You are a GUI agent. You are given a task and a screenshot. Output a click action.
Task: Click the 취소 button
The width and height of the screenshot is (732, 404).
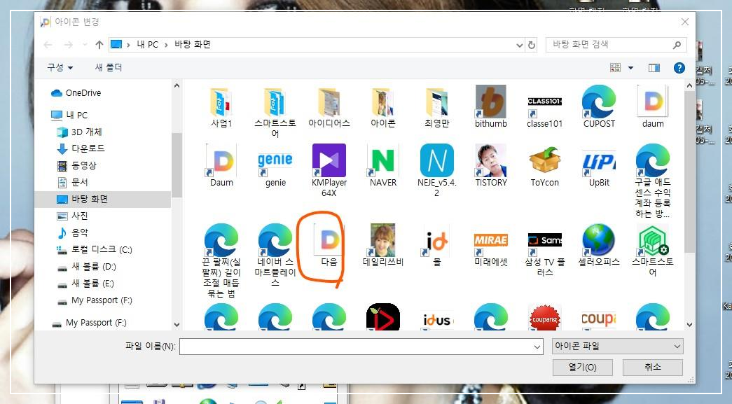pyautogui.click(x=652, y=367)
